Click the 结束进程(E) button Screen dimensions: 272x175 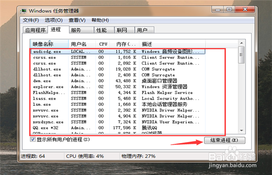point(224,140)
